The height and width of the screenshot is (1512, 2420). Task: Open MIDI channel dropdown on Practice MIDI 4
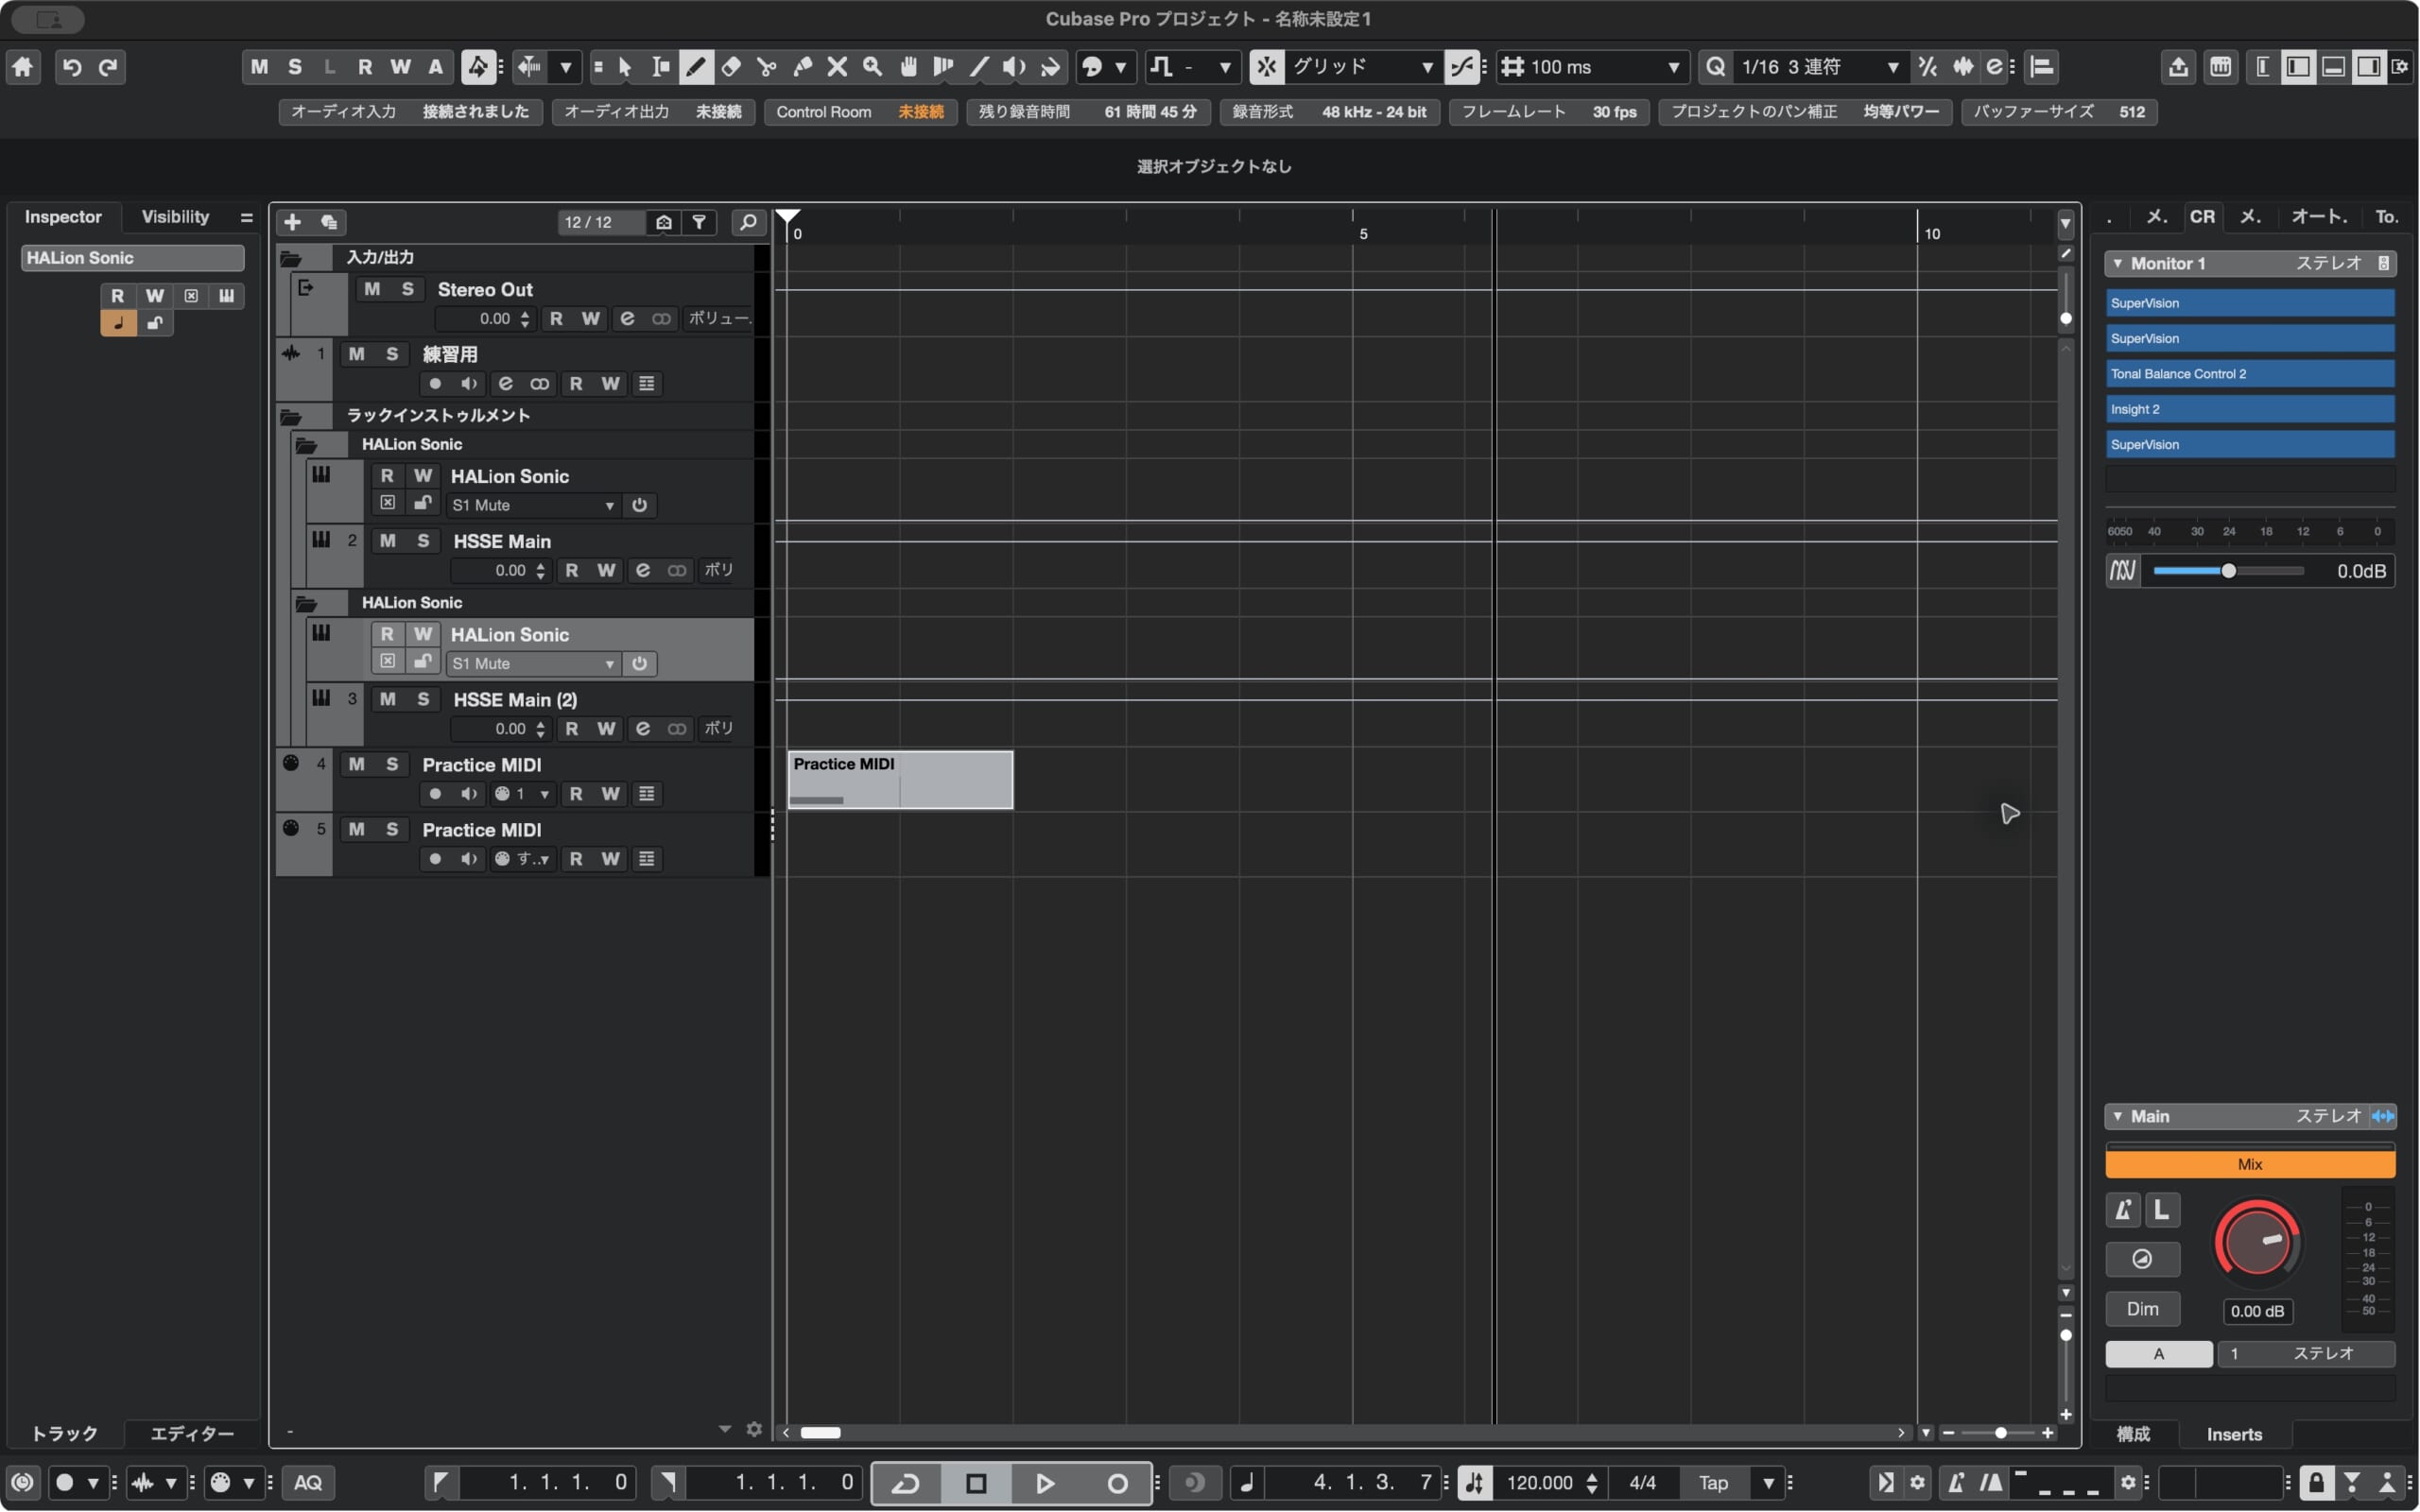point(523,794)
